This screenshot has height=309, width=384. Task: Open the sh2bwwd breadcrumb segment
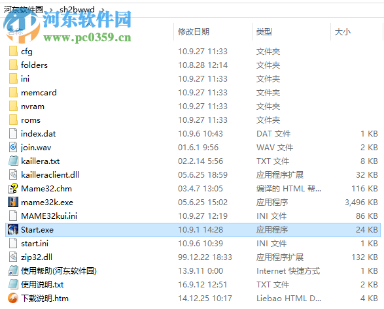pyautogui.click(x=77, y=10)
